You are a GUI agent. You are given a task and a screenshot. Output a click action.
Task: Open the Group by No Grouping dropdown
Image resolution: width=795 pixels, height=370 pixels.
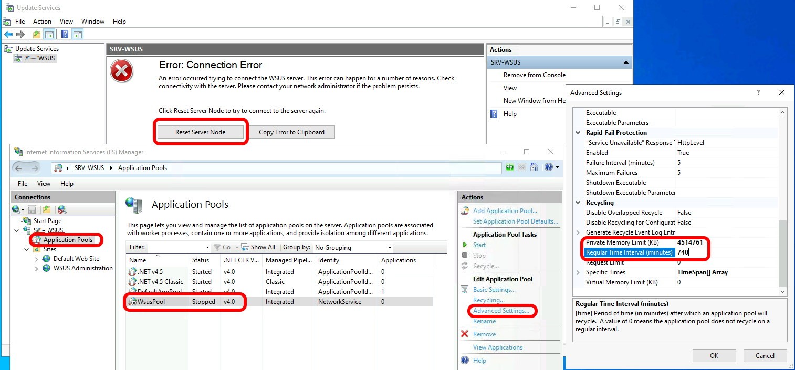[x=353, y=247]
